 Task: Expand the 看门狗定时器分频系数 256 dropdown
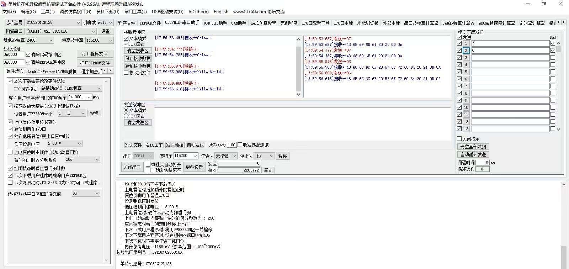coord(83,160)
